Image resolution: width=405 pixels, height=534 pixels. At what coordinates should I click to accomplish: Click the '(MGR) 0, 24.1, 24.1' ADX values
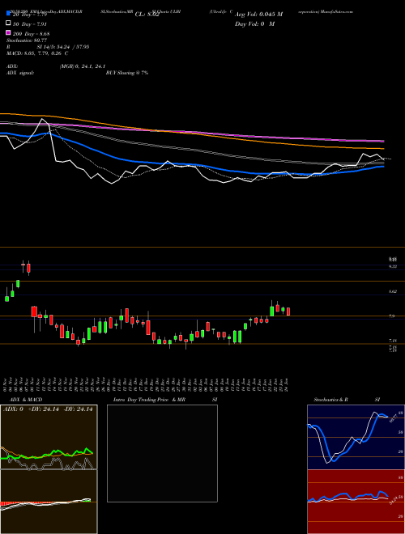(83, 66)
